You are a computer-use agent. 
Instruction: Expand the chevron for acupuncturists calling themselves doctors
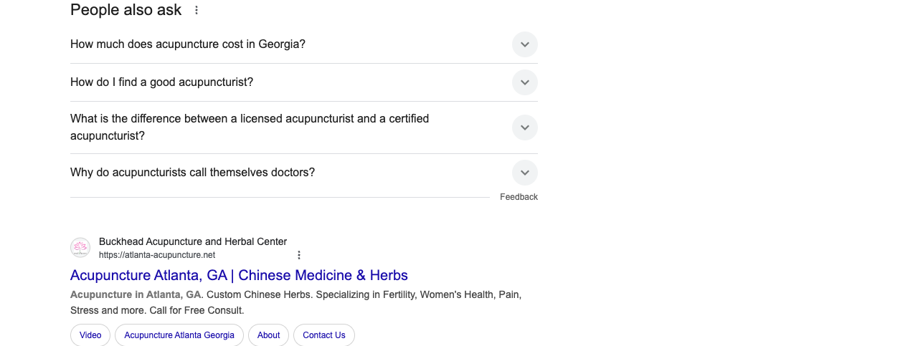pos(525,173)
